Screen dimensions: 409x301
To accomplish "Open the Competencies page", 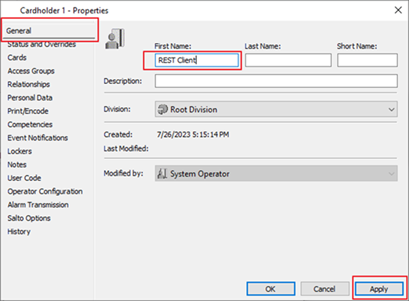I will [x=31, y=124].
